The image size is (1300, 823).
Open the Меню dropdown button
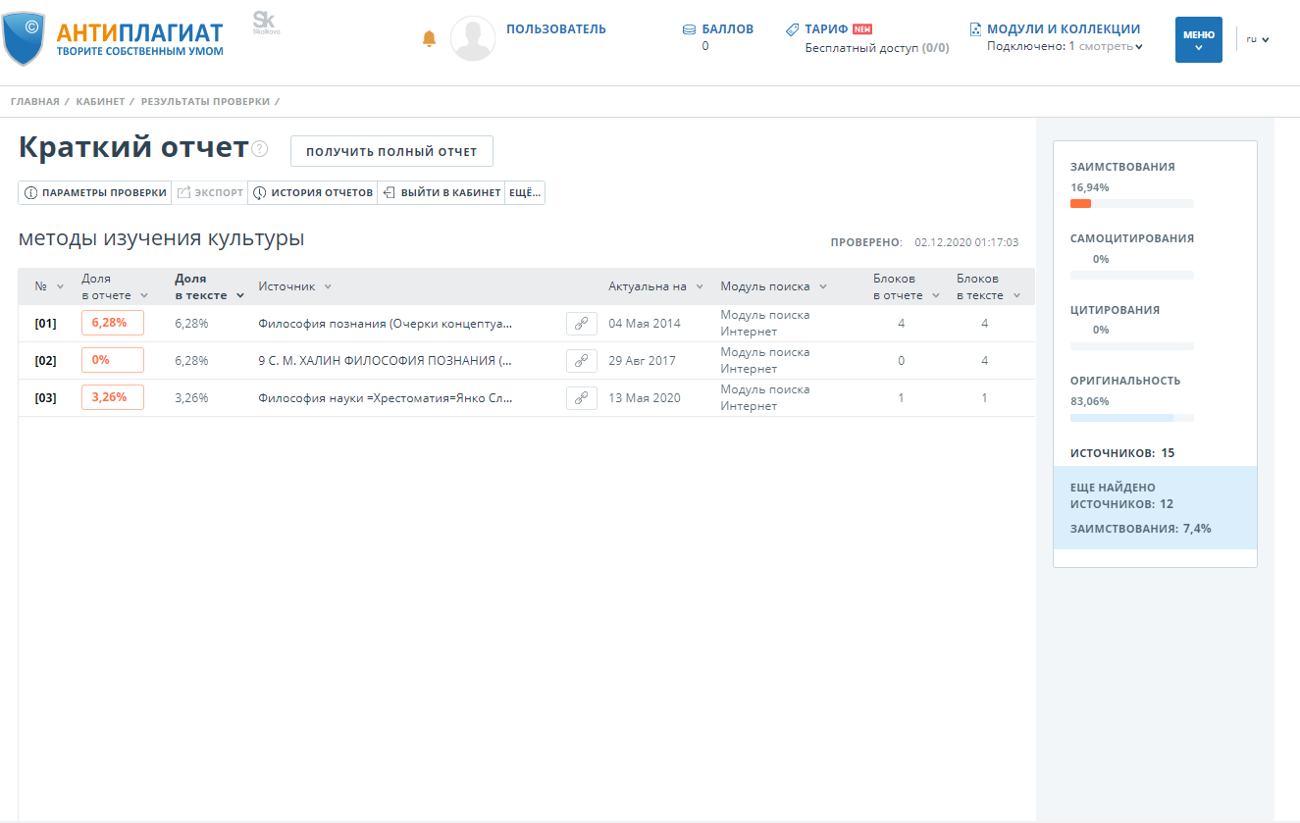pos(1198,39)
